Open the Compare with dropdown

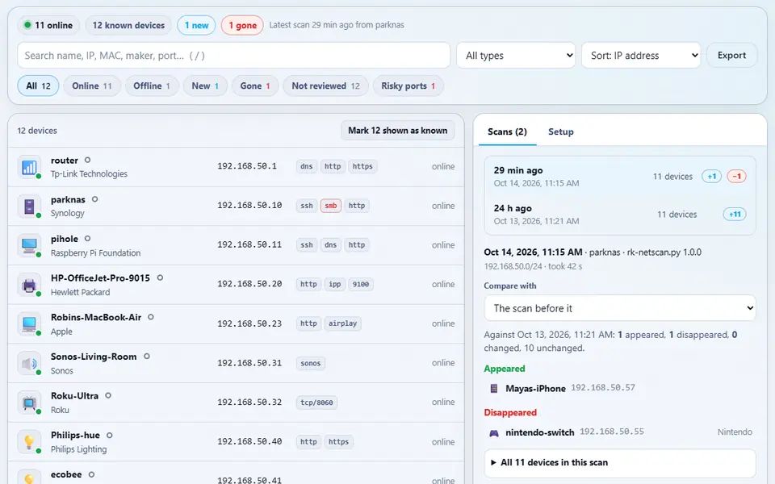pos(620,308)
